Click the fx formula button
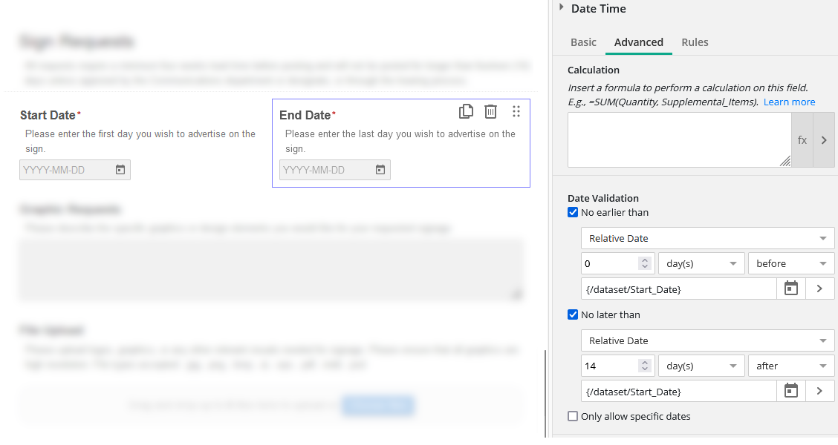The height and width of the screenshot is (445, 838). (x=802, y=140)
